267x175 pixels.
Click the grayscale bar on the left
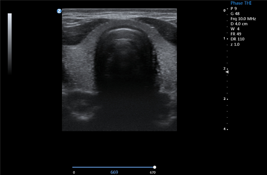10,44
